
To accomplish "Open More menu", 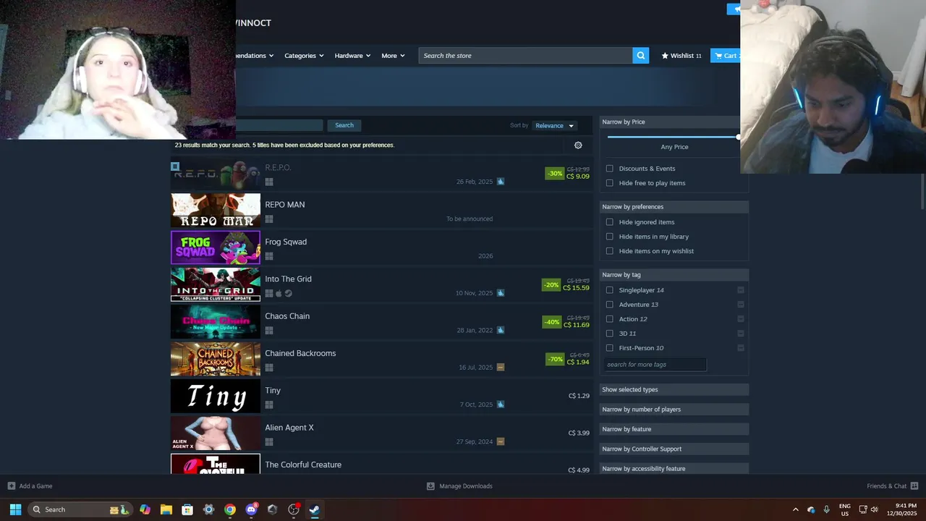I will [393, 56].
